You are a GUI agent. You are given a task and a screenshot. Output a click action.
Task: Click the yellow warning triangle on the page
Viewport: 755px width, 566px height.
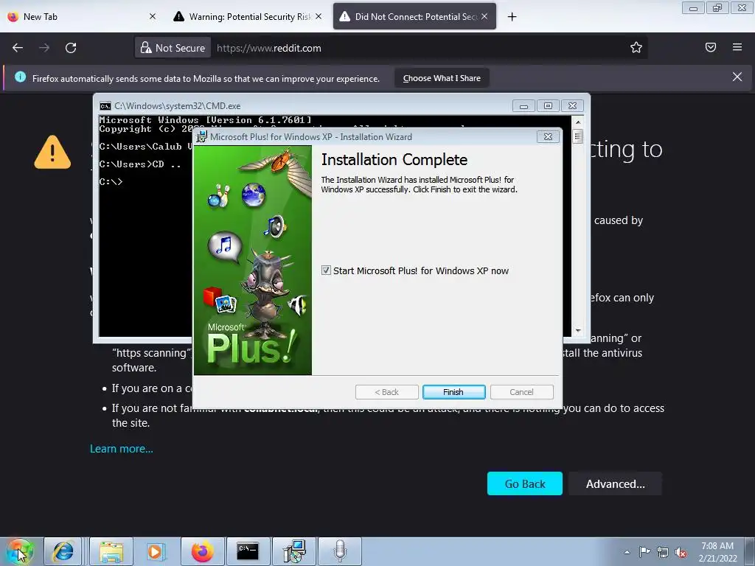coord(52,152)
